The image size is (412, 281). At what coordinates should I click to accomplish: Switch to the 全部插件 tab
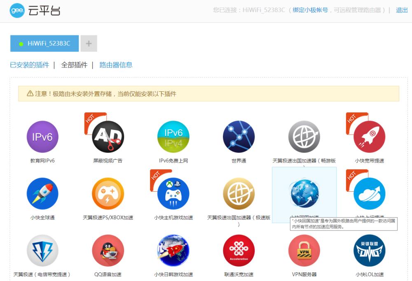coord(74,65)
